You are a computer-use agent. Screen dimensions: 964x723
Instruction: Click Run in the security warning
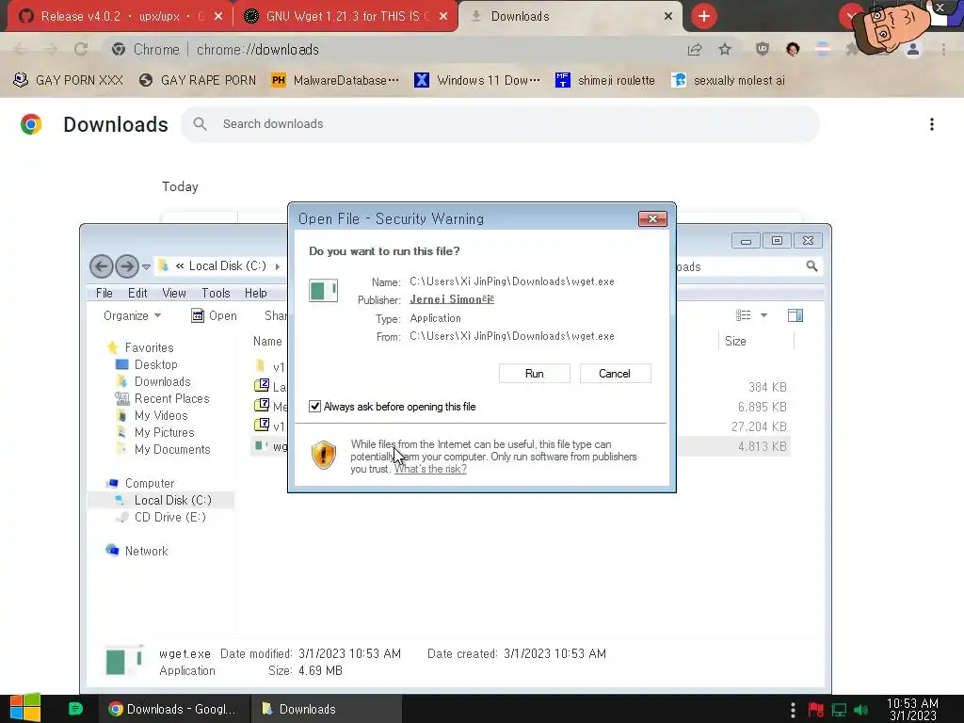click(535, 373)
